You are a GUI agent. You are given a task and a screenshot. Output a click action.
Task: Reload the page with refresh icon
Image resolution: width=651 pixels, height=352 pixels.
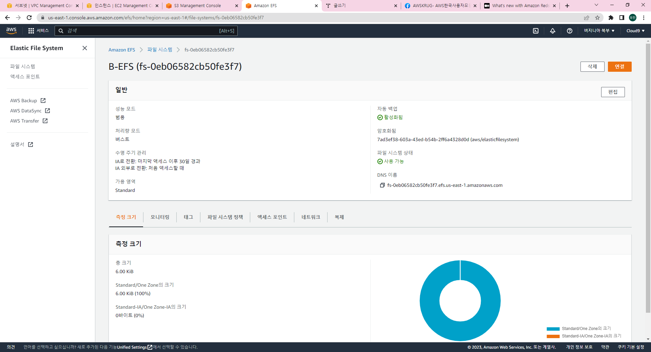click(29, 18)
